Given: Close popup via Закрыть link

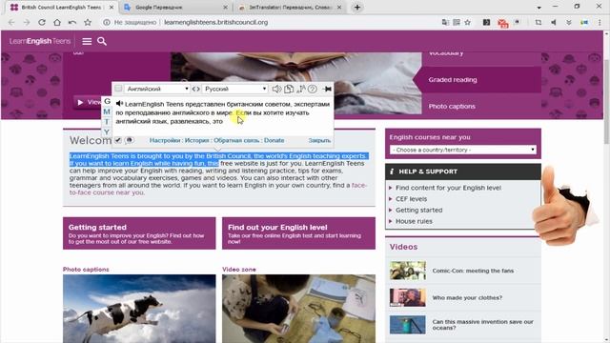Looking at the screenshot, I should click(x=319, y=140).
